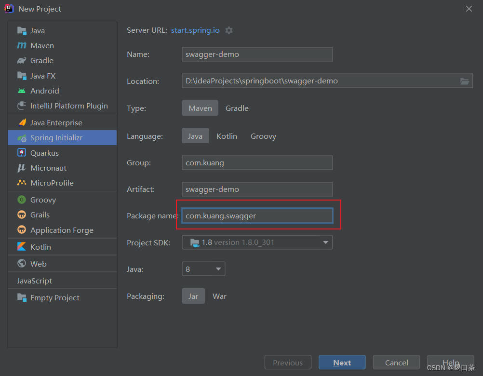Click the Previous button
Image resolution: width=483 pixels, height=376 pixels.
(x=288, y=363)
